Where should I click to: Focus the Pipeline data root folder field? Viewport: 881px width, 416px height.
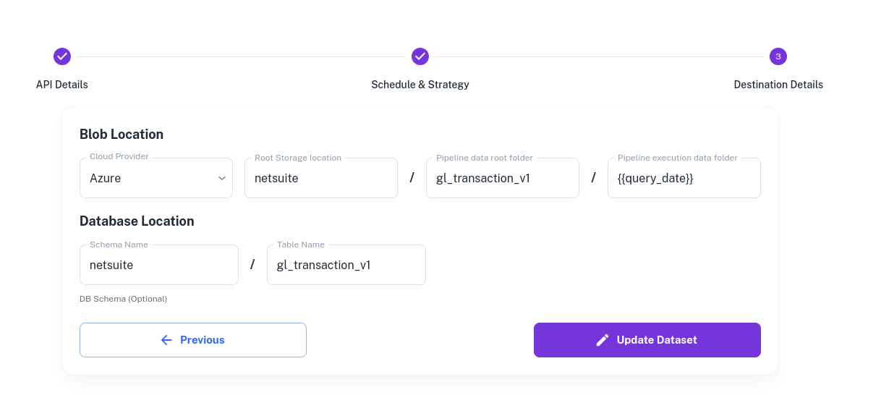click(x=503, y=178)
